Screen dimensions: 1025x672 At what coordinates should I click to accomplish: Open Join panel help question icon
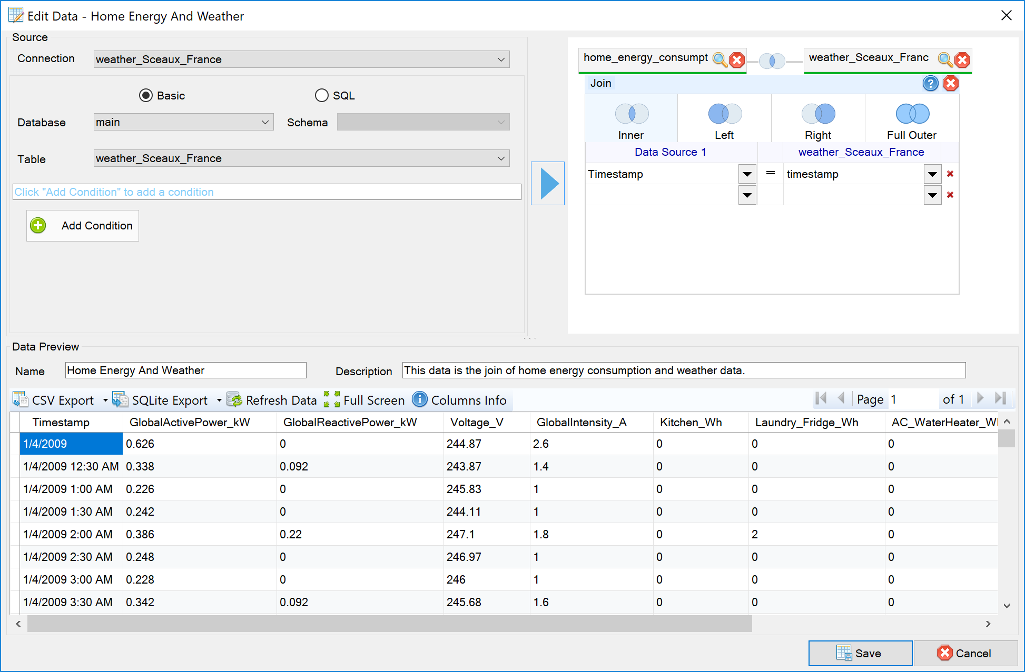930,83
